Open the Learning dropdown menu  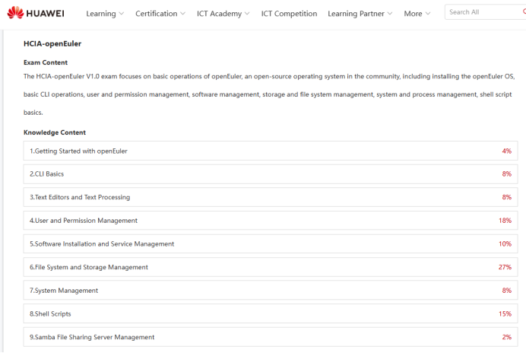point(104,14)
